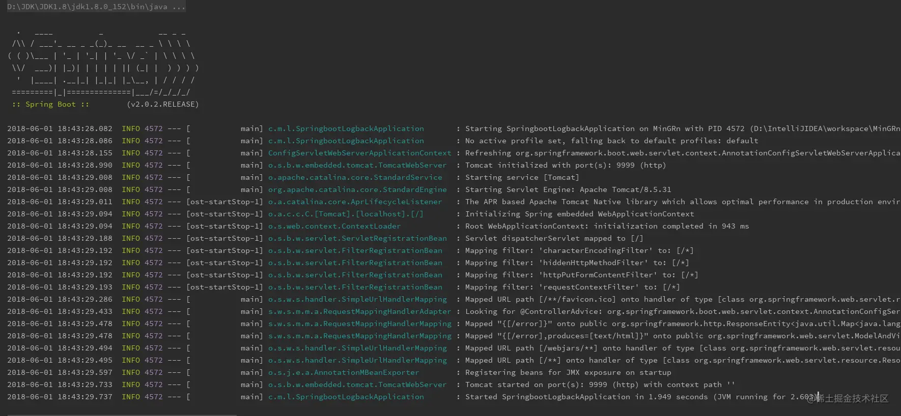The width and height of the screenshot is (901, 416).
Task: Click the '(v2.0.2.RELEASE)' version text
Action: coord(163,104)
